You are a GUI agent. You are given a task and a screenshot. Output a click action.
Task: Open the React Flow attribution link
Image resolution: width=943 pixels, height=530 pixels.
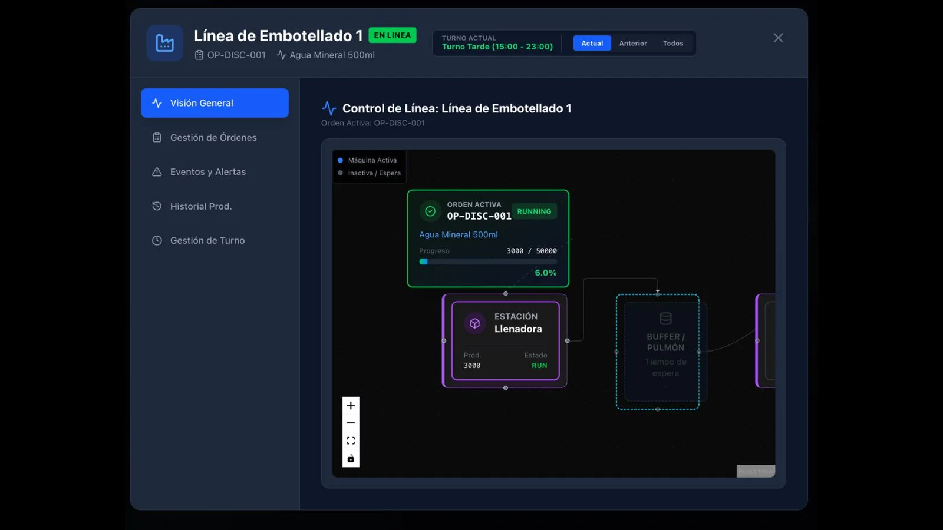[756, 471]
